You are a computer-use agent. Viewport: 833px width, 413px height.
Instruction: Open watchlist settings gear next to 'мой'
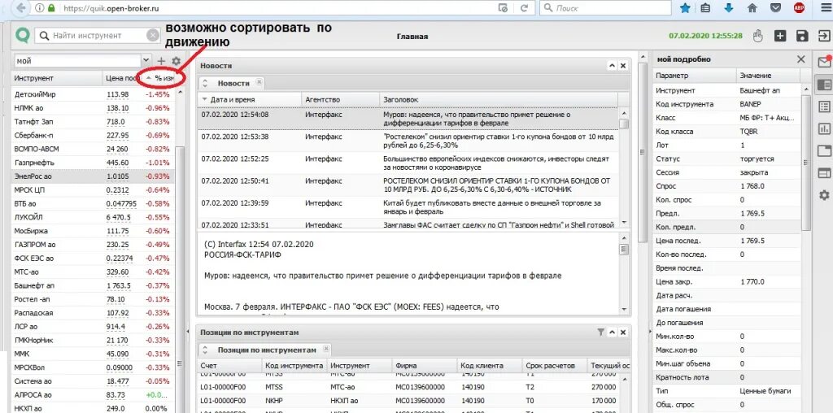pyautogui.click(x=177, y=61)
